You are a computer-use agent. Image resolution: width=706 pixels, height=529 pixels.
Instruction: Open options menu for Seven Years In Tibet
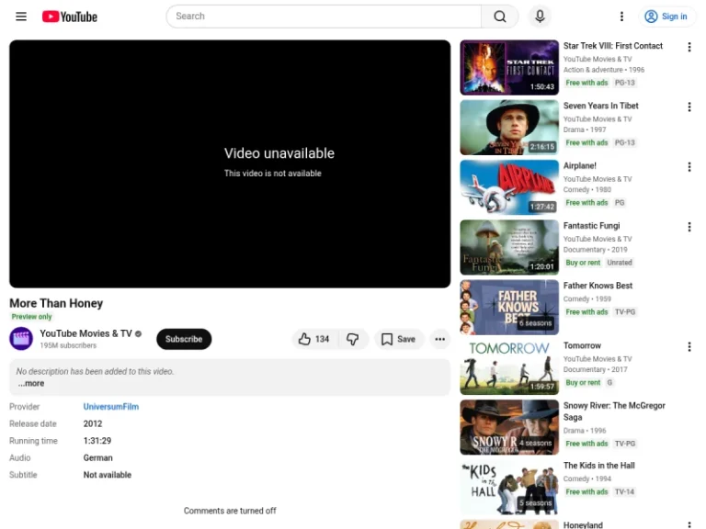point(689,107)
